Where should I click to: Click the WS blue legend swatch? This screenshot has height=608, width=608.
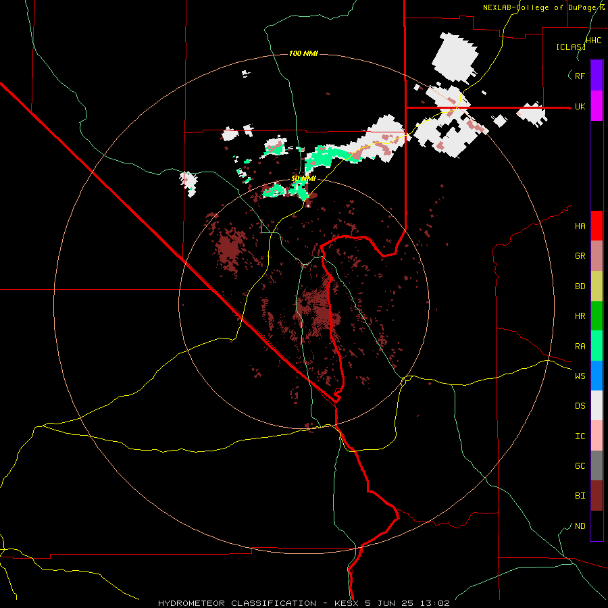pos(597,376)
